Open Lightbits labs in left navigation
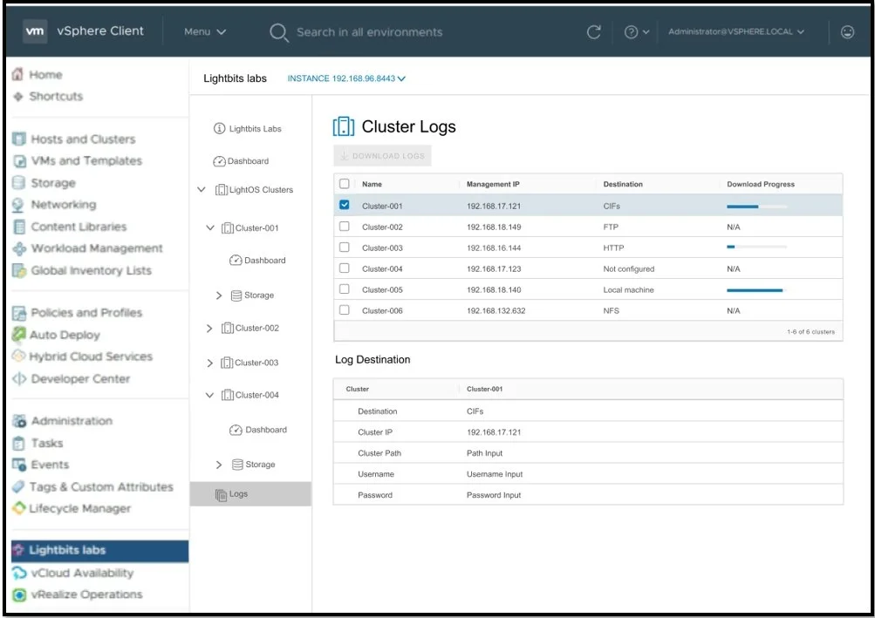 [100, 551]
